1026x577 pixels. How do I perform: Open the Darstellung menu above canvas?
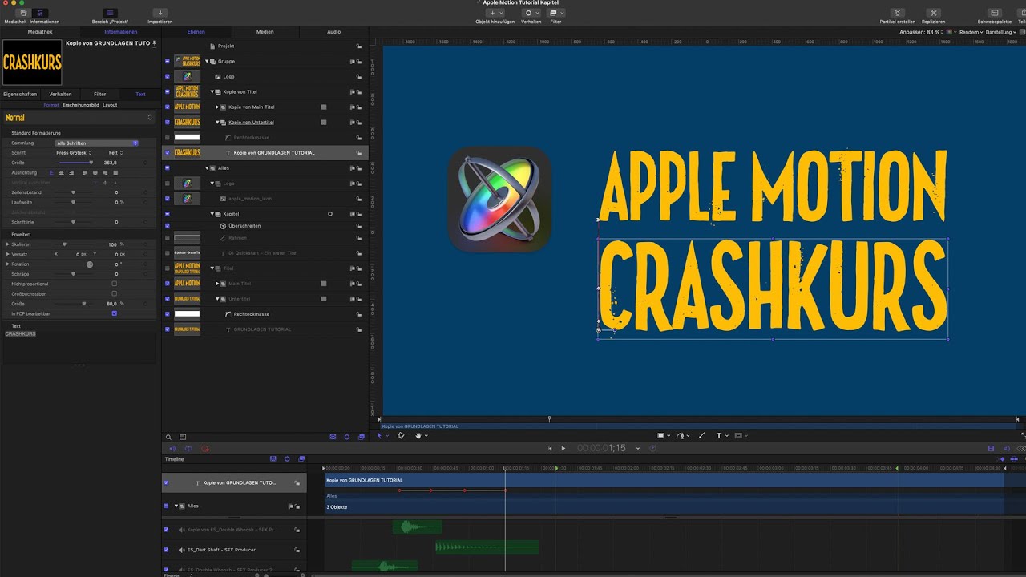point(1000,32)
